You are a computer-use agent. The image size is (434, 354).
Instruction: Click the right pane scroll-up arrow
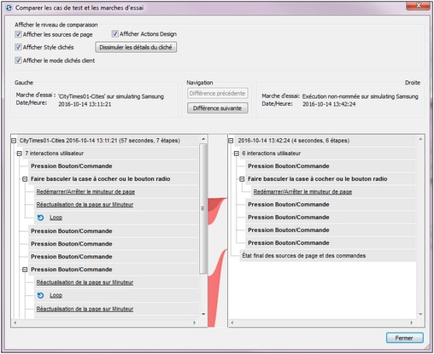tap(420, 139)
